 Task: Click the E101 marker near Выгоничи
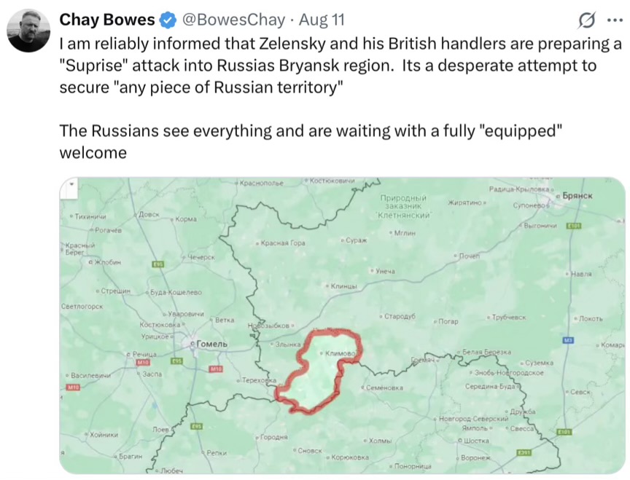coord(573,226)
